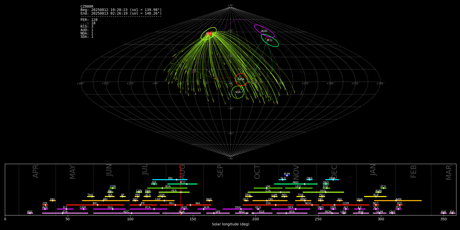Click the KSE shower label in timeline
This screenshot has width=460, height=230.
(30, 212)
